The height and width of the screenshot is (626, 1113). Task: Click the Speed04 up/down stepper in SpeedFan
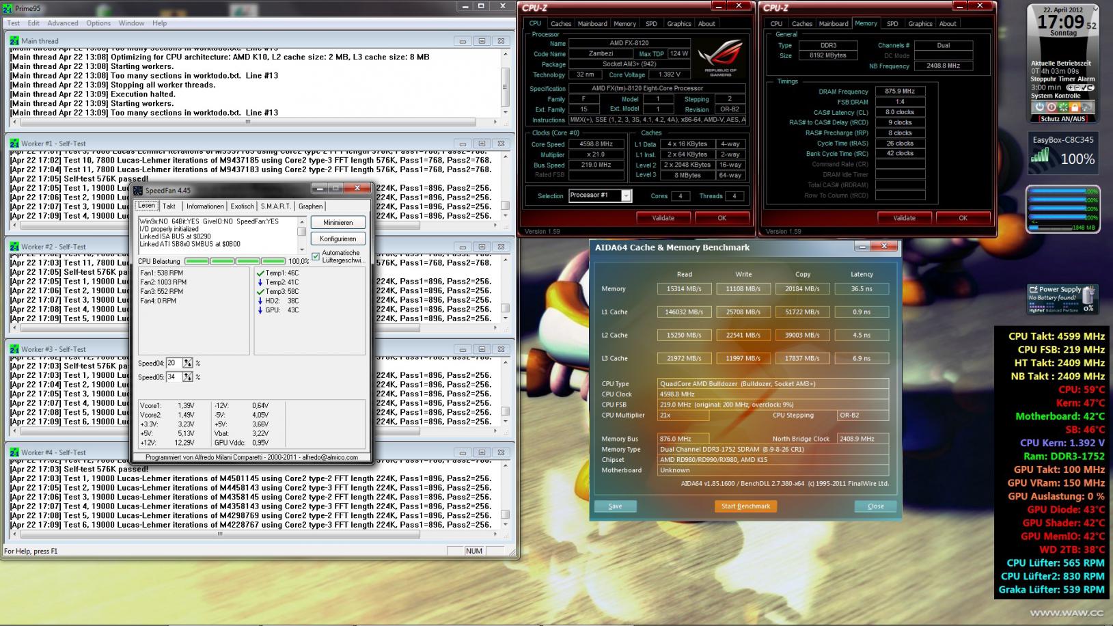pyautogui.click(x=188, y=364)
